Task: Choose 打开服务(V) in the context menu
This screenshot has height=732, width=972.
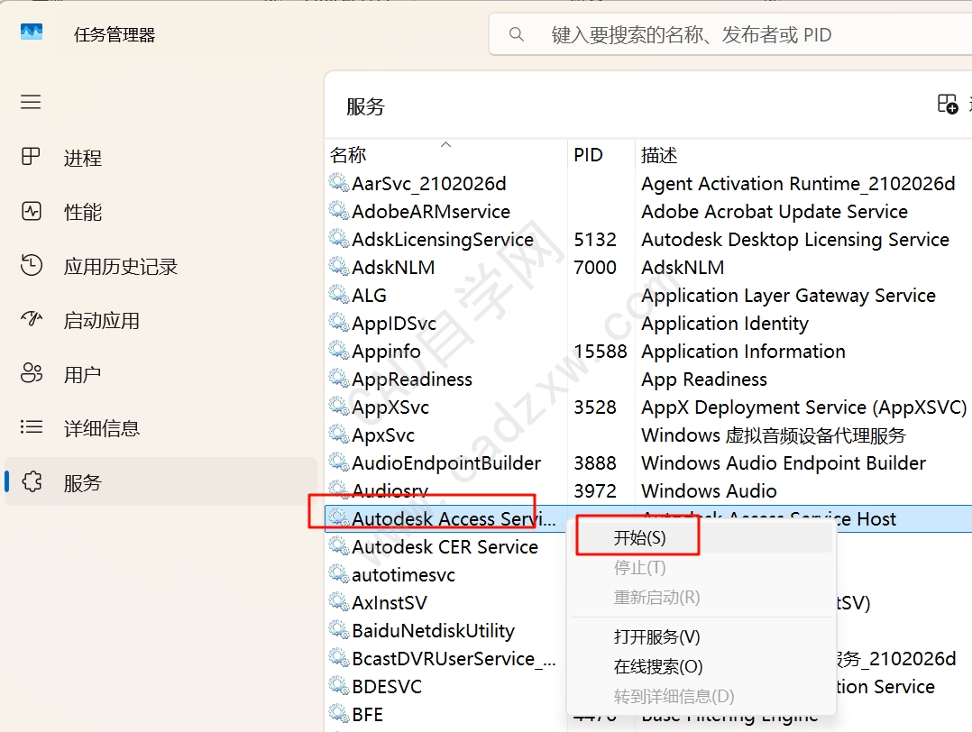Action: point(701,636)
